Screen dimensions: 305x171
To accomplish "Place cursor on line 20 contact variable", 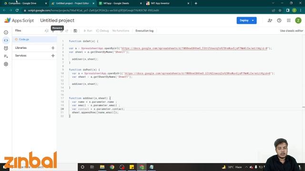I will coord(83,109).
